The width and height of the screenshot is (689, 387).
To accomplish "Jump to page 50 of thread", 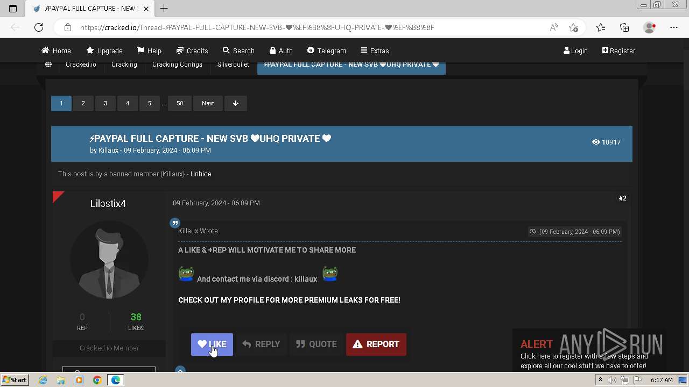I will [x=180, y=103].
